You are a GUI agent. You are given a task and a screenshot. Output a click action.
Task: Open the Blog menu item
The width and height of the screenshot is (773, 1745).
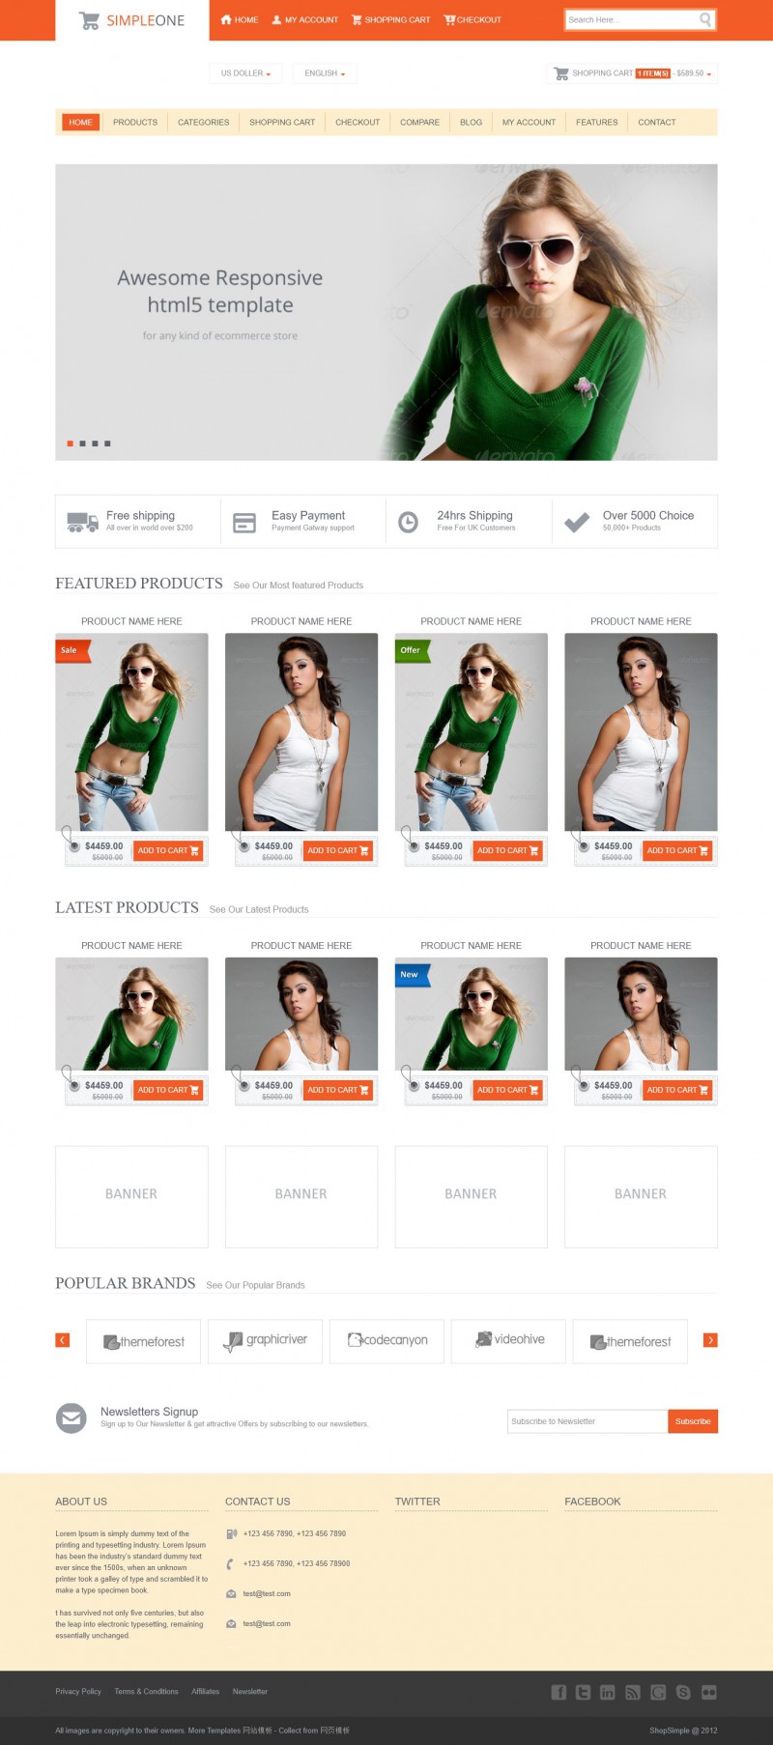[471, 123]
